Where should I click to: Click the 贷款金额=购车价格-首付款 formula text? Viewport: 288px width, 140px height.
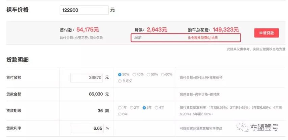(x=200, y=95)
